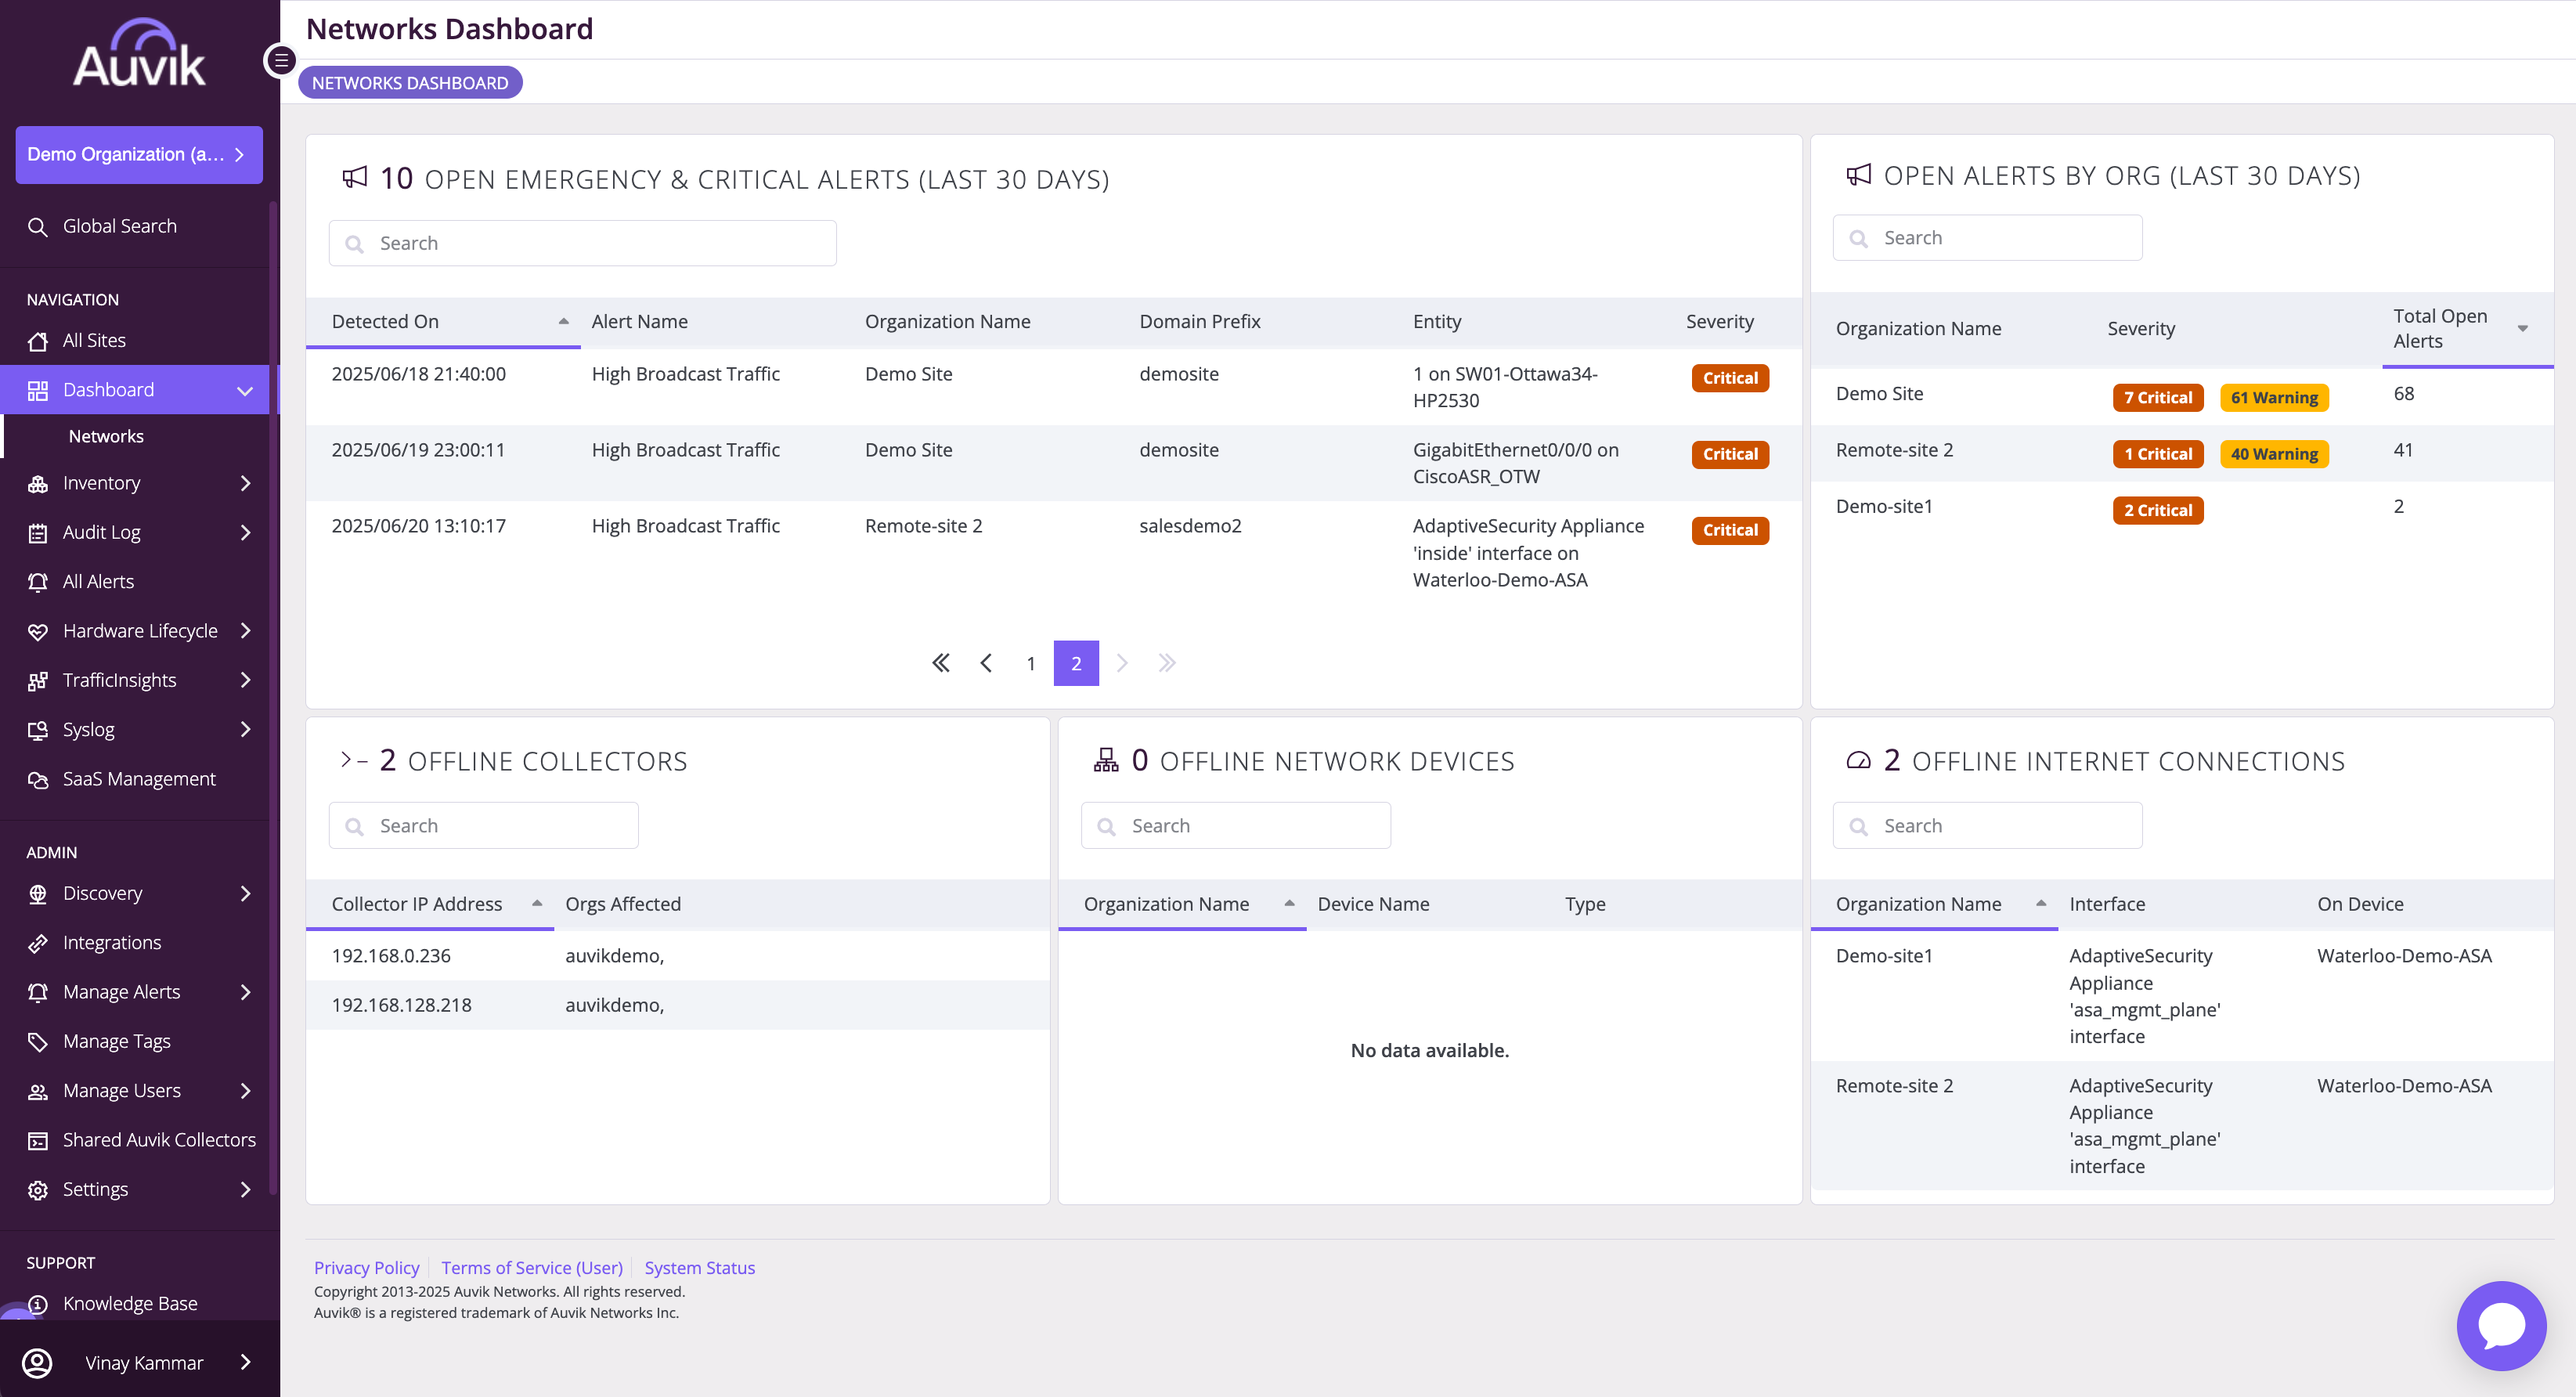Viewport: 2576px width, 1397px height.
Task: Click the 7 Critical badge for Demo Site
Action: coord(2157,397)
